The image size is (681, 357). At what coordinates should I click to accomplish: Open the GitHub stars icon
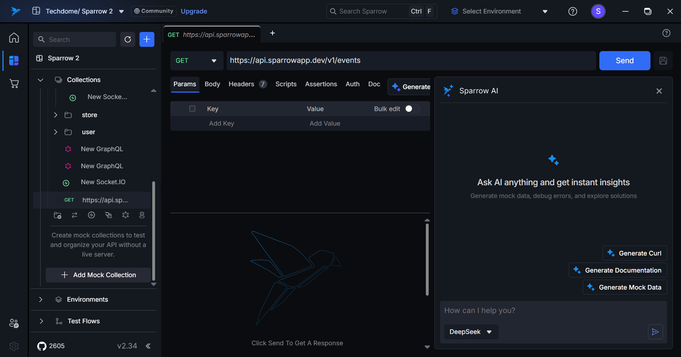[x=42, y=346]
